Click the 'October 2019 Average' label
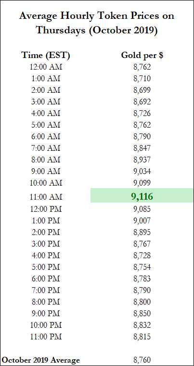The image size is (194, 366). [41, 360]
